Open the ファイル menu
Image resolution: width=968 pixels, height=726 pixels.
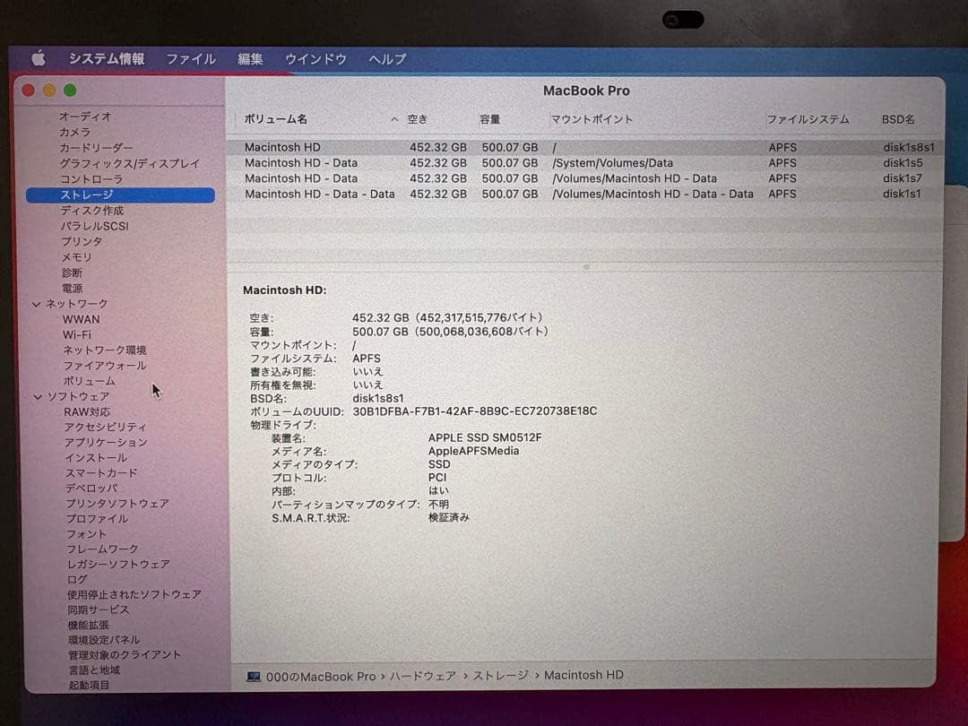pos(190,58)
